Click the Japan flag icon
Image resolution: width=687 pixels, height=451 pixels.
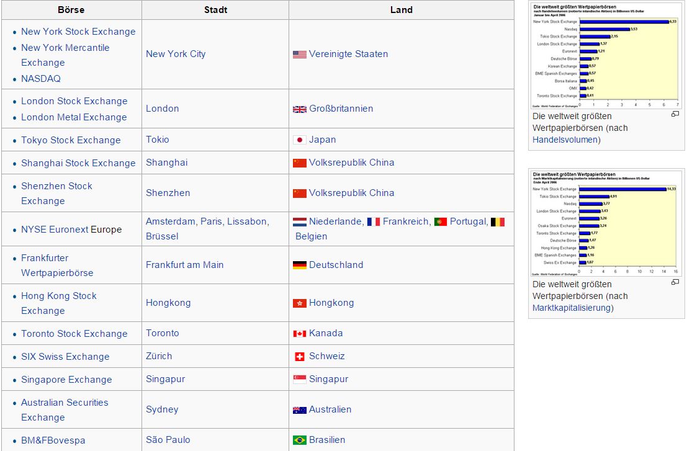[300, 140]
